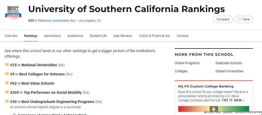This screenshot has width=262, height=115.
Task: Open the National Universities link in header
Action: click(x=54, y=21)
